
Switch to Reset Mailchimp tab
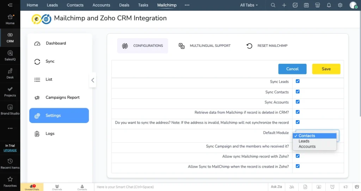coord(267,46)
